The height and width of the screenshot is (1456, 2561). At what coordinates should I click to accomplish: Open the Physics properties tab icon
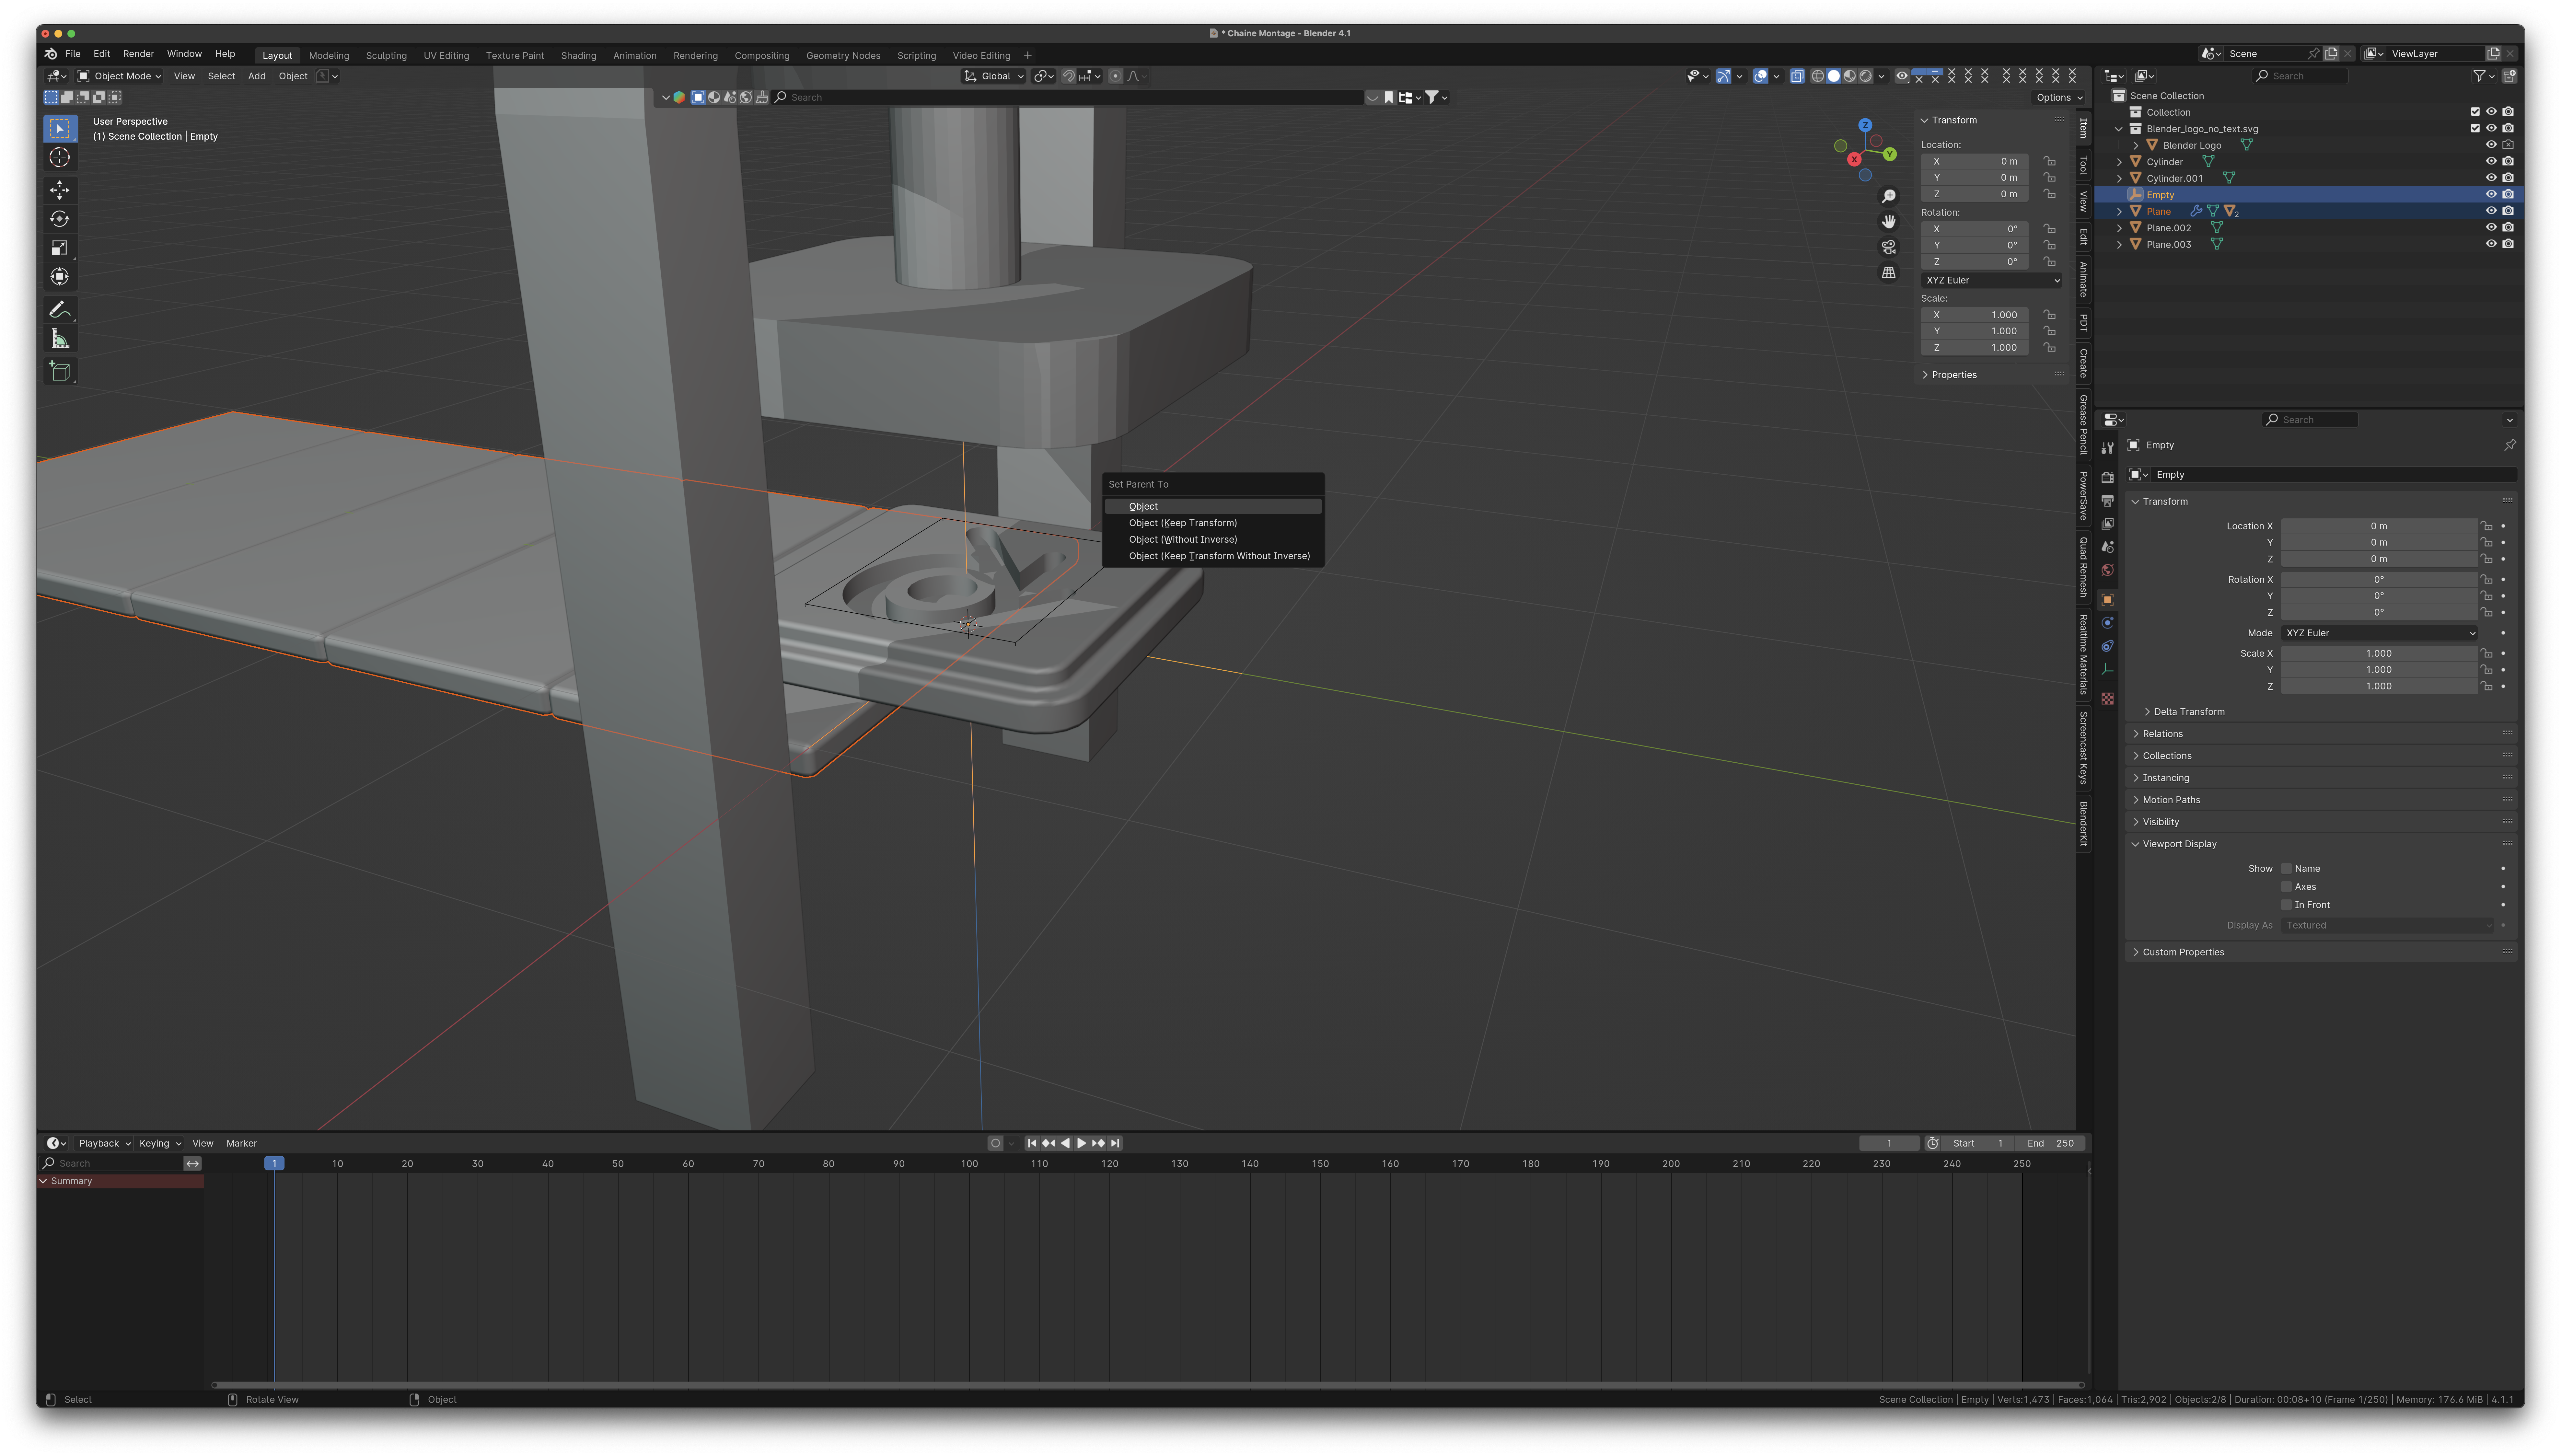pos(2107,623)
